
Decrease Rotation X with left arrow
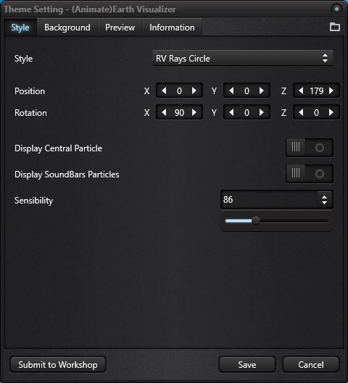(x=164, y=112)
